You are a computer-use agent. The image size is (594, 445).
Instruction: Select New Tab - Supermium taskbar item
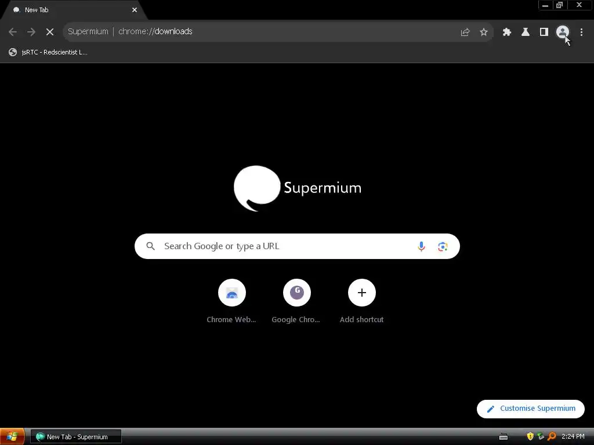pos(76,437)
